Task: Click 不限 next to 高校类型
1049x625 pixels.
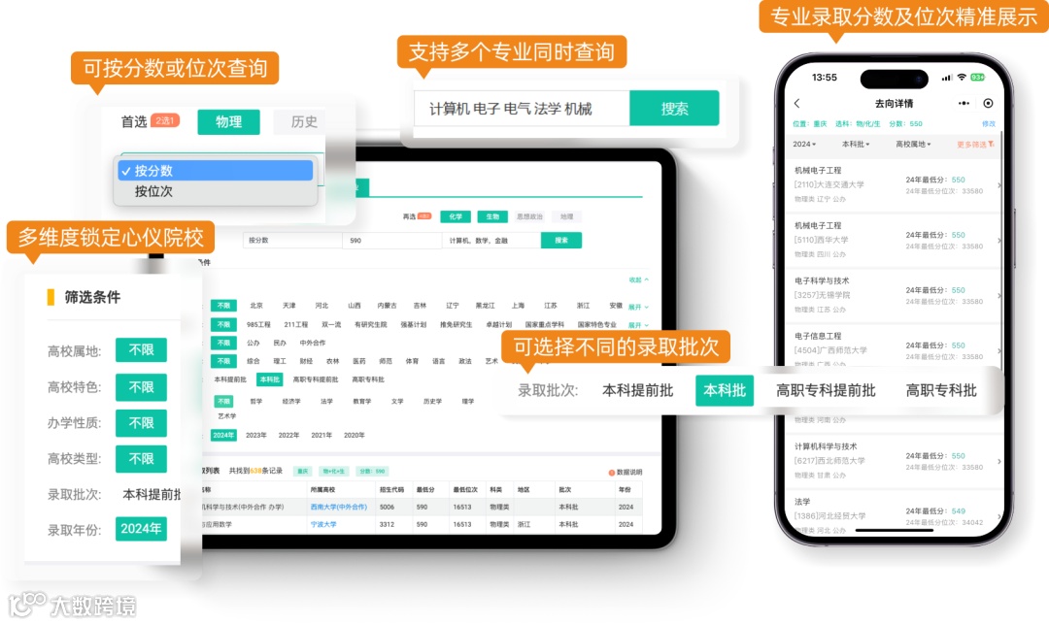Action: point(141,458)
